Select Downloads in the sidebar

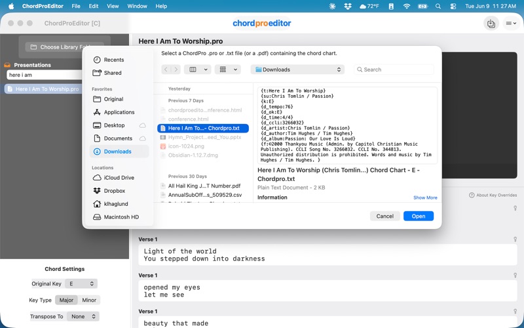click(119, 152)
